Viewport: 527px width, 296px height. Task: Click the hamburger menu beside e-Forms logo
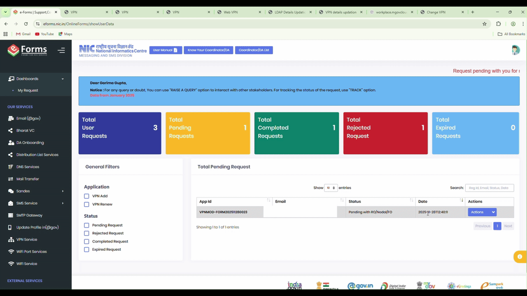tap(61, 50)
